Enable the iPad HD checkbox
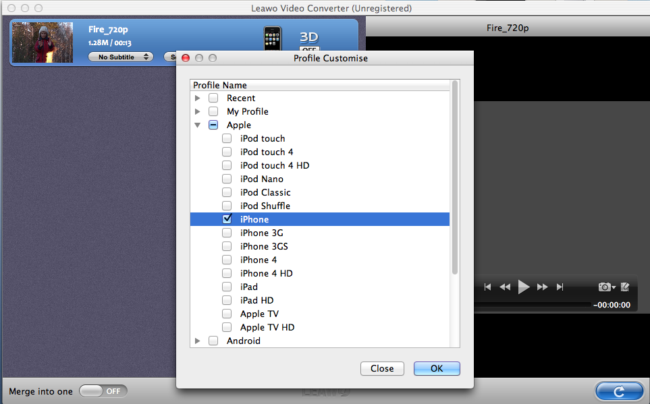 click(227, 300)
